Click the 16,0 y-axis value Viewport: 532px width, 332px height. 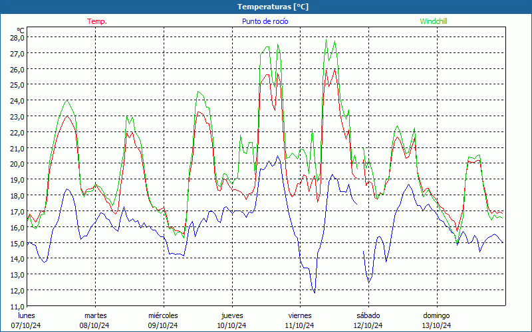[x=17, y=227]
